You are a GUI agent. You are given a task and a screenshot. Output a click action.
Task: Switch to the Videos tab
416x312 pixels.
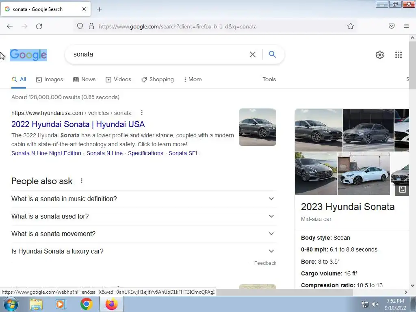118,79
